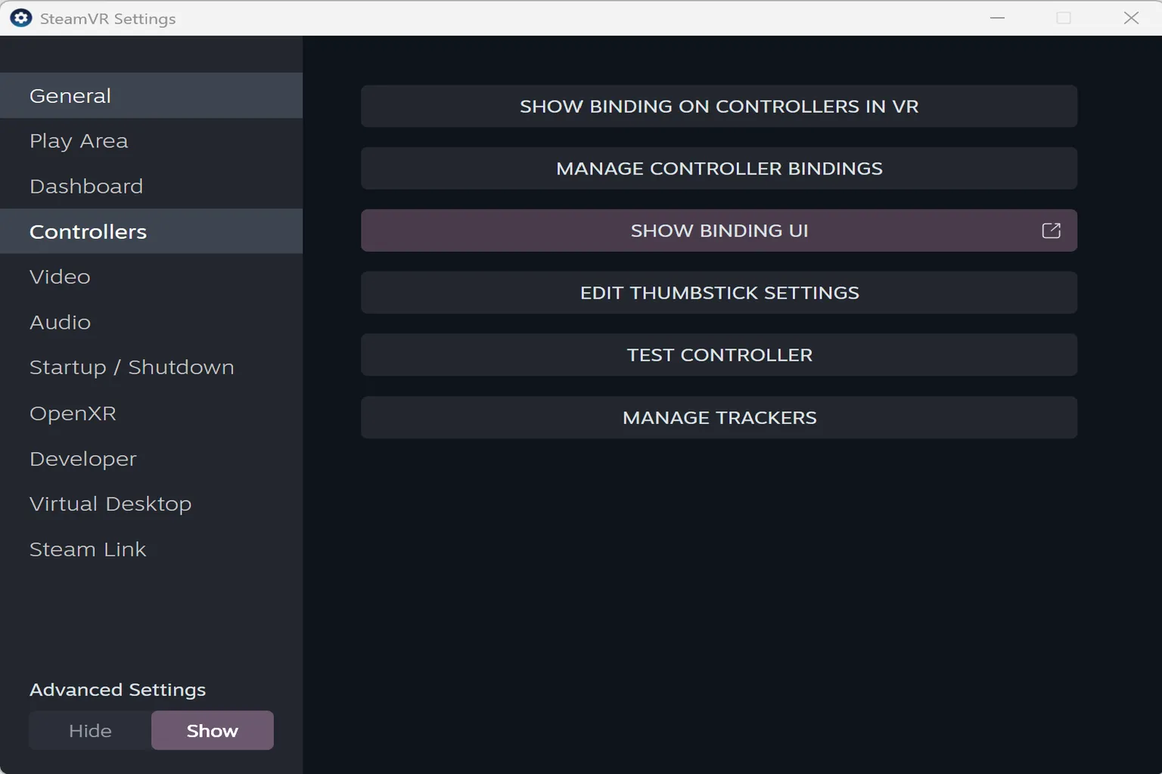This screenshot has height=774, width=1162.
Task: Go to Video settings
Action: tap(151, 277)
